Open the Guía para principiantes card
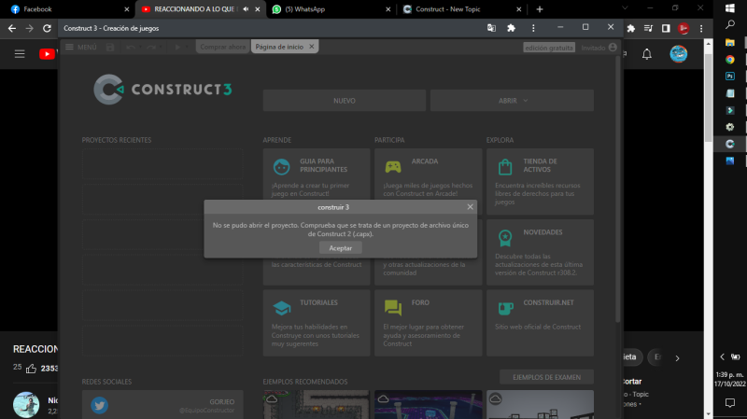This screenshot has height=419, width=747. click(x=317, y=181)
